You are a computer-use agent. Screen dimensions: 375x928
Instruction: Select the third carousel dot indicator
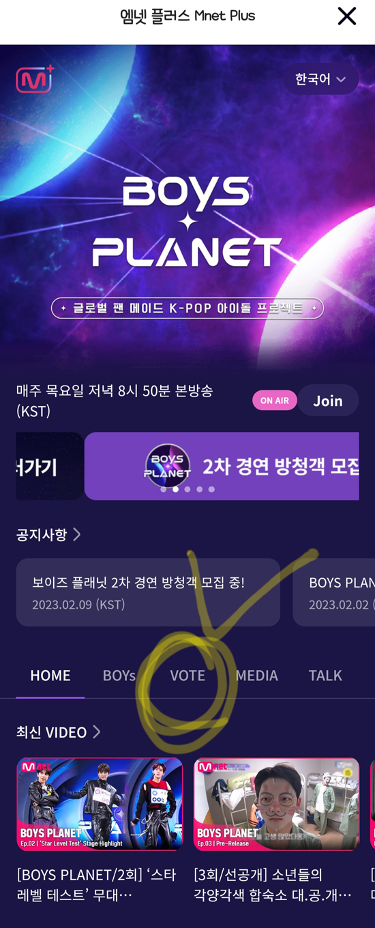187,489
